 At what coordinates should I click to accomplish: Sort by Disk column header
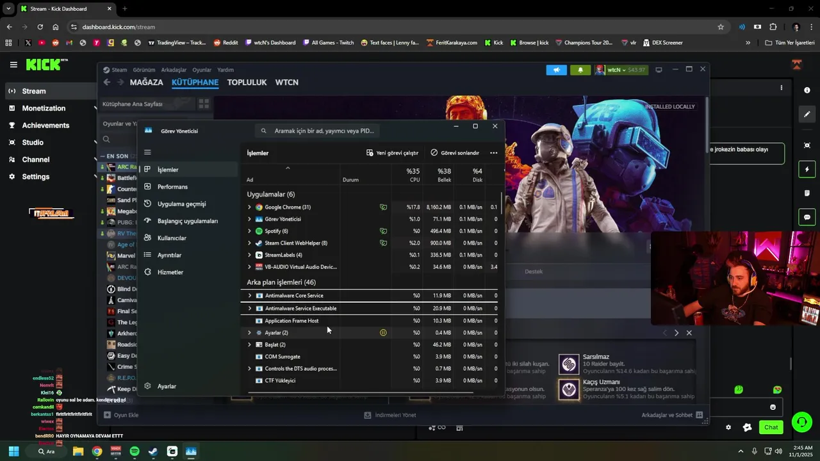click(x=470, y=175)
